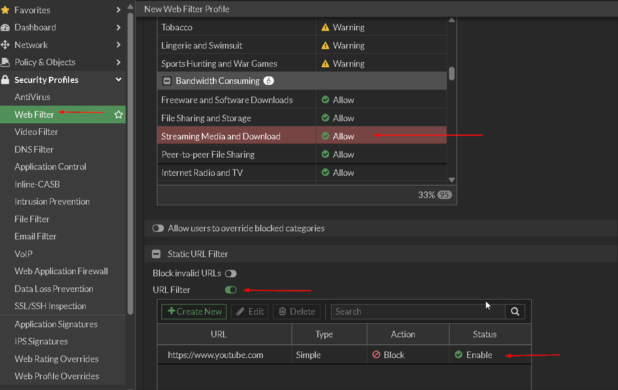This screenshot has width=618, height=390.
Task: Click the Security Profiles lock icon
Action: click(6, 80)
